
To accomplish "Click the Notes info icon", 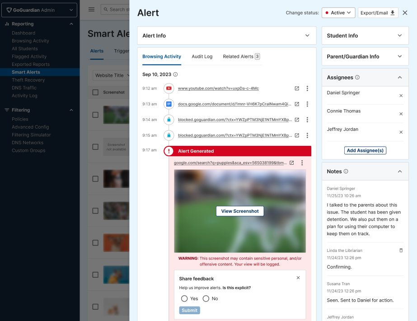I will coord(346,172).
